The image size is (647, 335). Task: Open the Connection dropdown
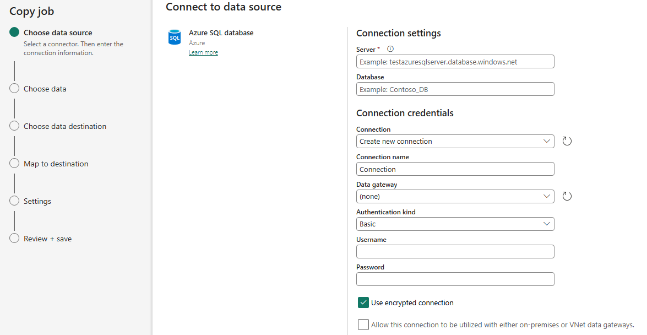click(x=455, y=141)
